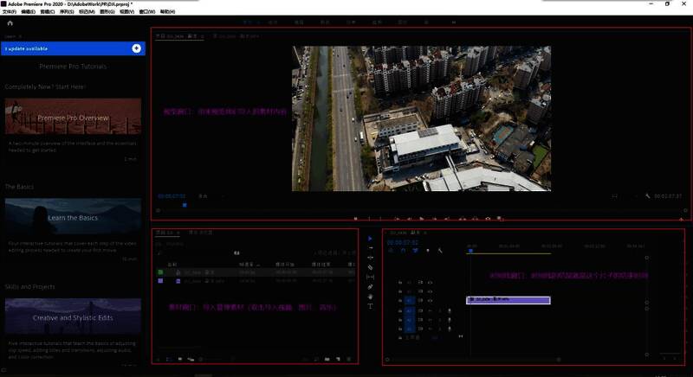Toggle eye visibility of top video track
This screenshot has height=377, width=693.
point(430,282)
